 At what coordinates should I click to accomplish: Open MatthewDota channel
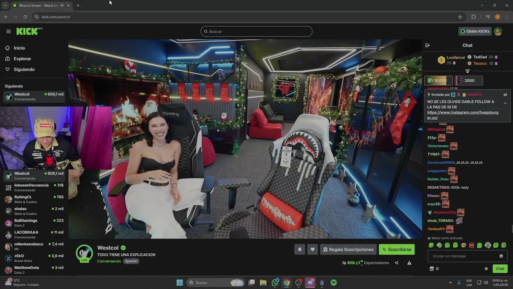pyautogui.click(x=34, y=270)
